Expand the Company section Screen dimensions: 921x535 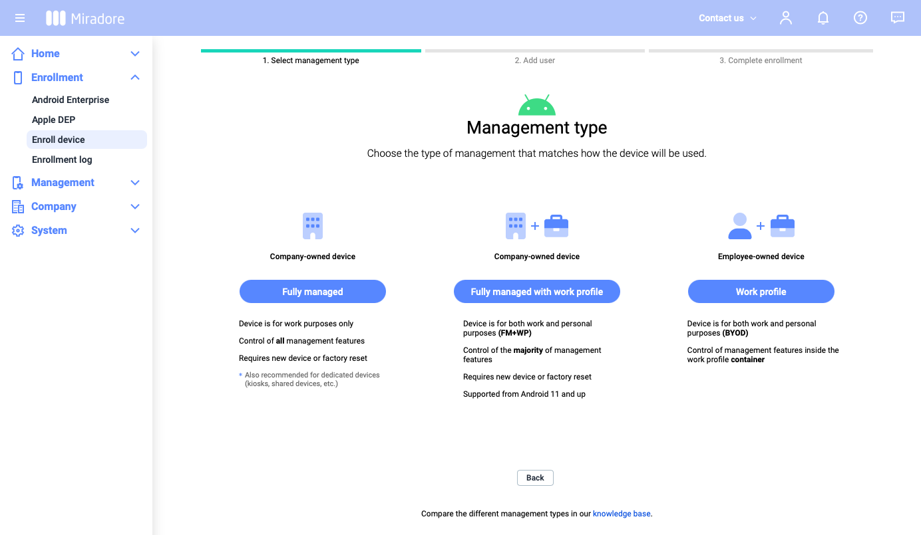point(134,206)
